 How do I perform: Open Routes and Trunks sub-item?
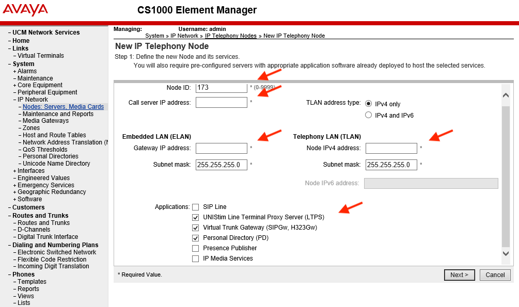click(44, 223)
